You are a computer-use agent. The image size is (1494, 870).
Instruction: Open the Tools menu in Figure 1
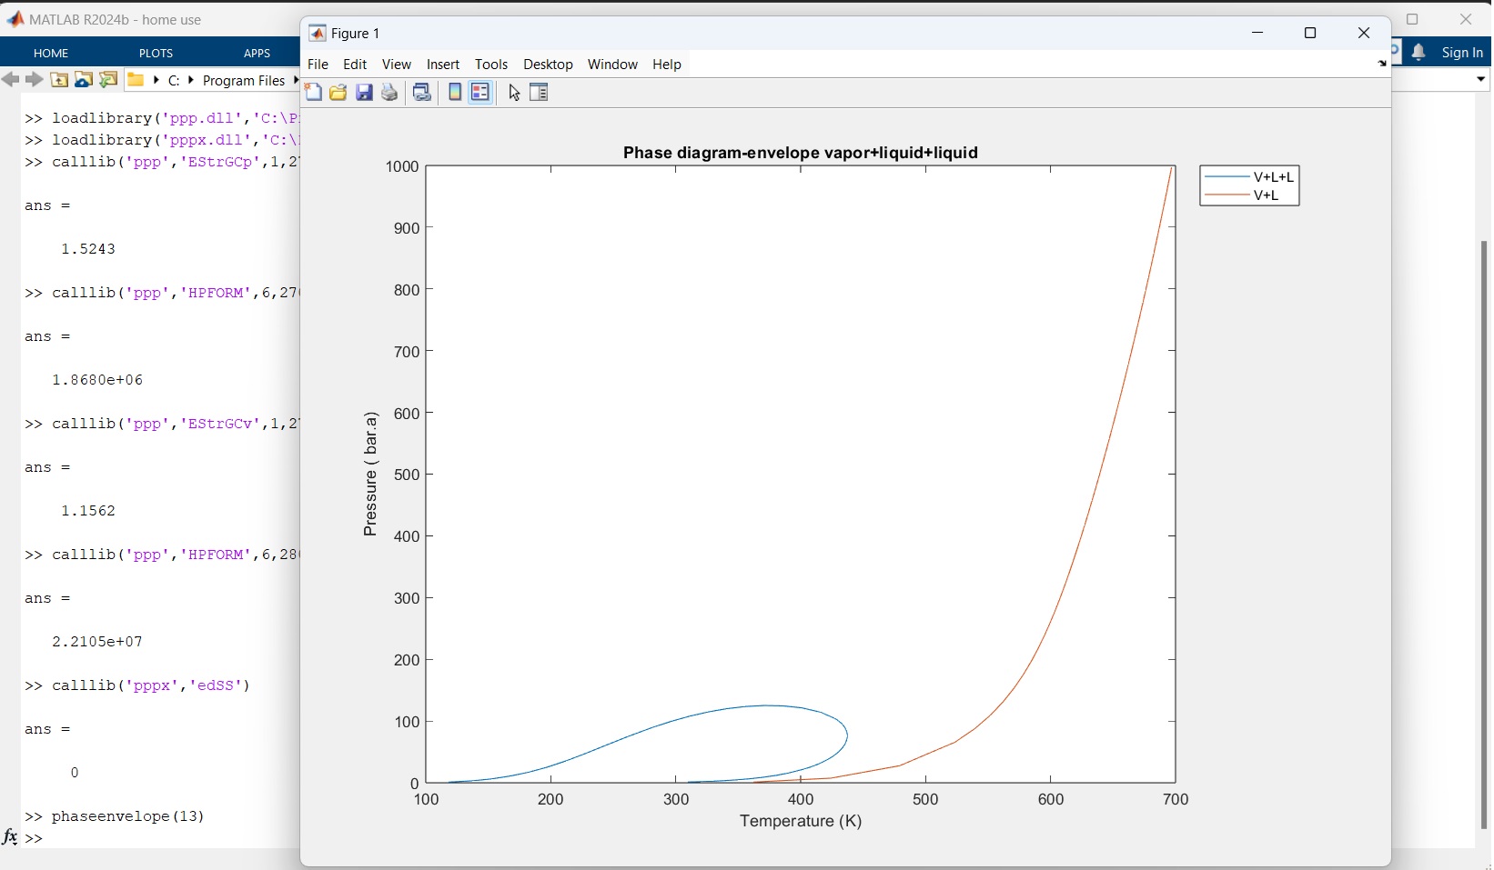click(491, 65)
